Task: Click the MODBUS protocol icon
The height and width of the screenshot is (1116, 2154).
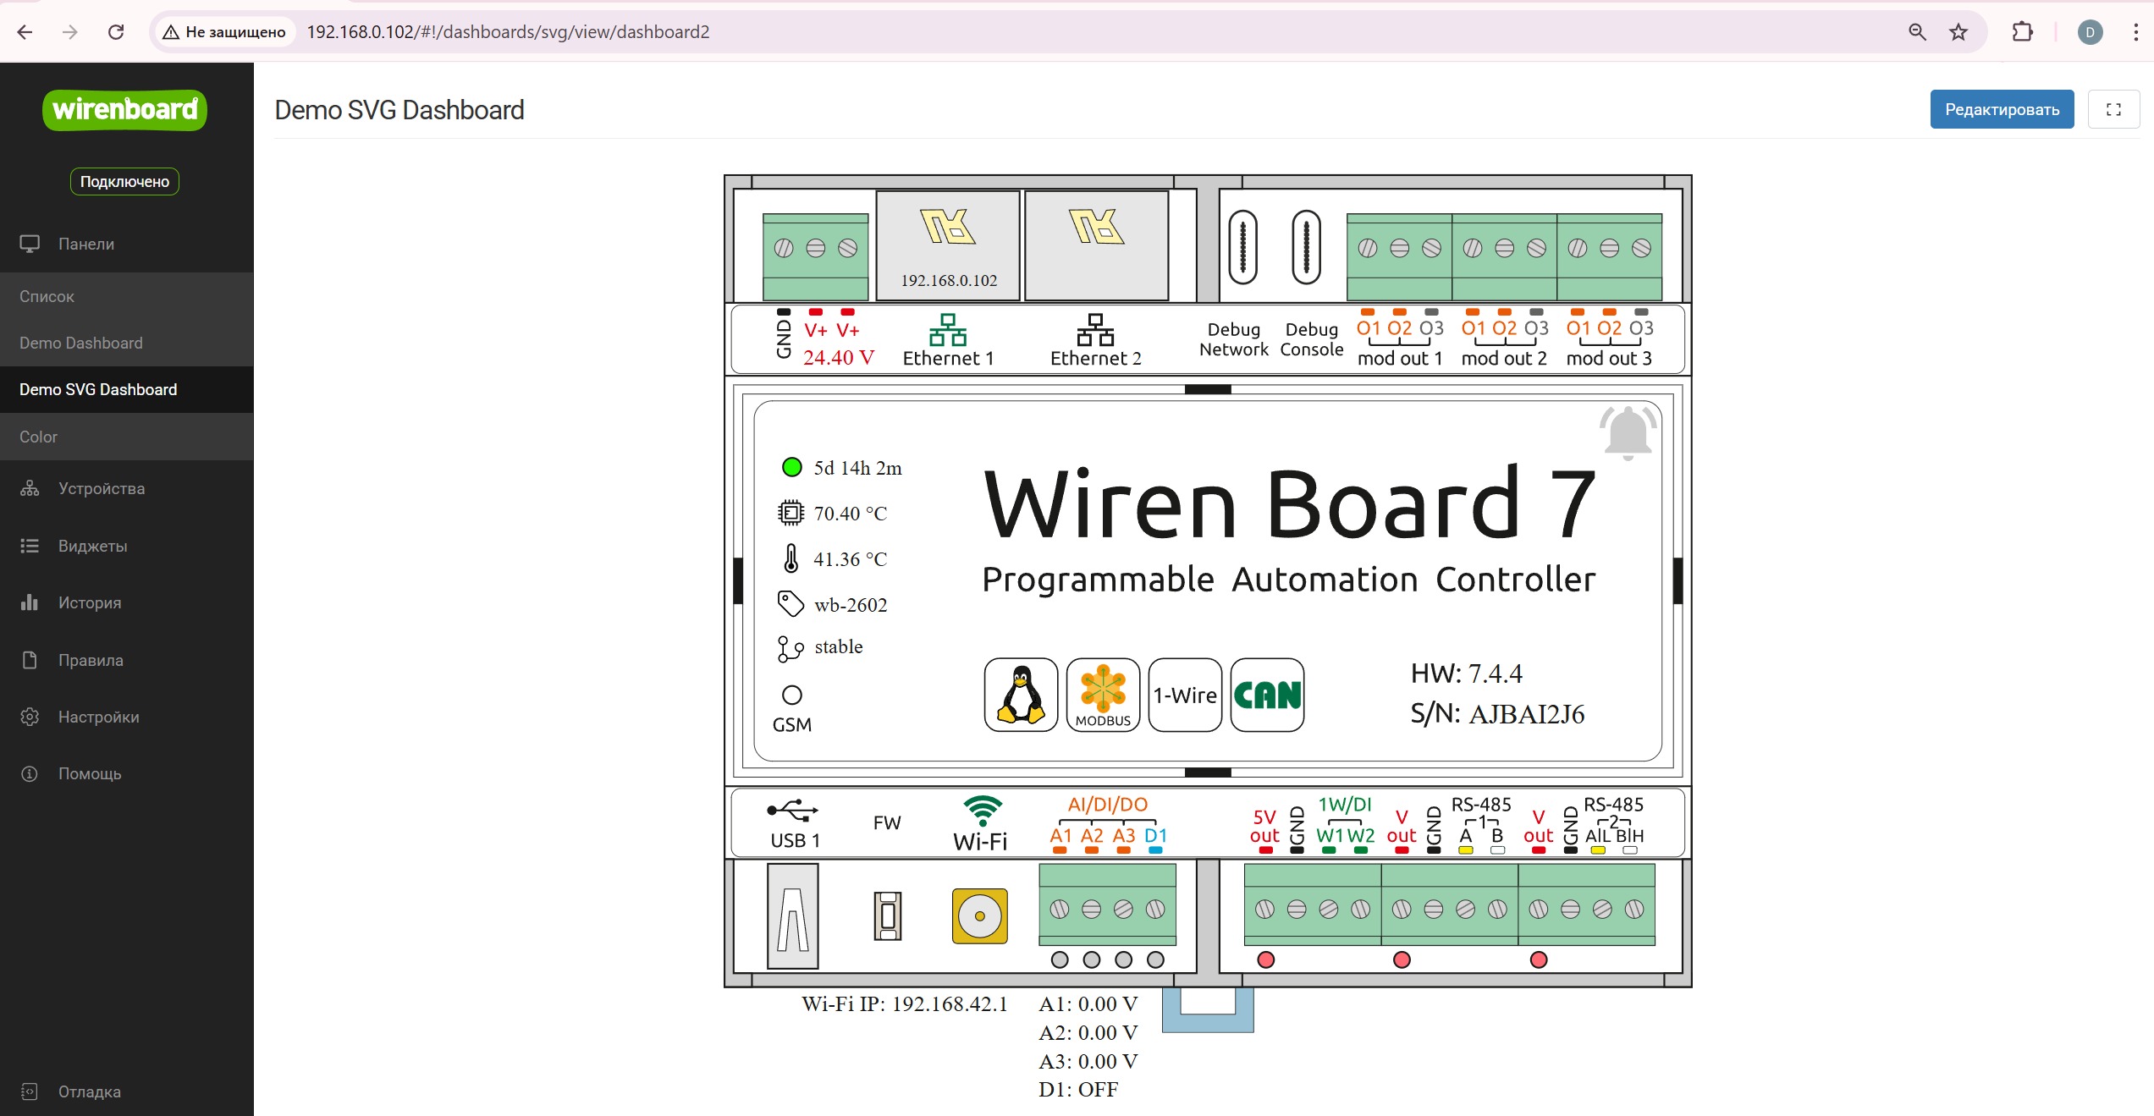Action: point(1103,695)
